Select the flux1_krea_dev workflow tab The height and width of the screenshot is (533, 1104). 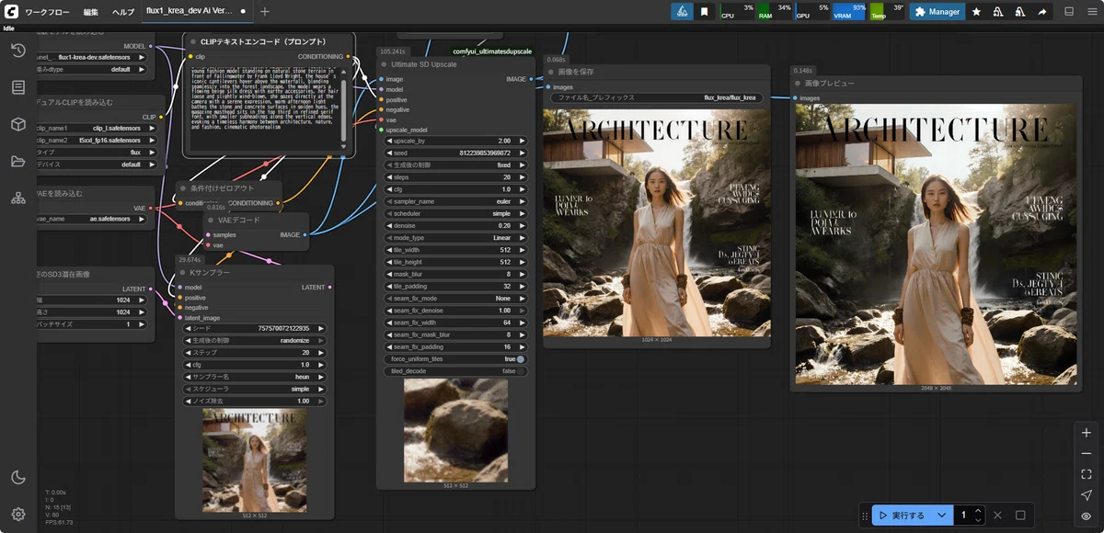point(195,12)
